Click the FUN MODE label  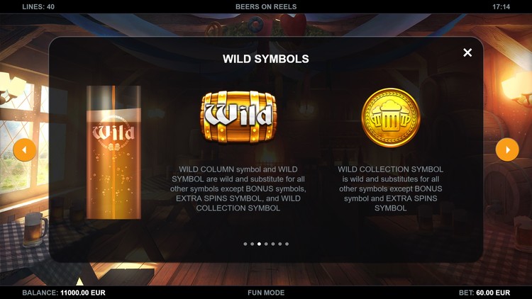(266, 293)
